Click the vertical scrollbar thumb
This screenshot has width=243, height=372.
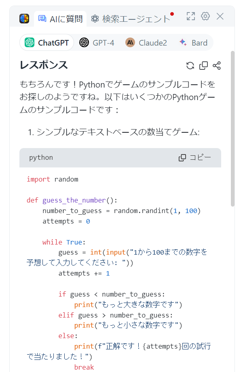coord(232,129)
